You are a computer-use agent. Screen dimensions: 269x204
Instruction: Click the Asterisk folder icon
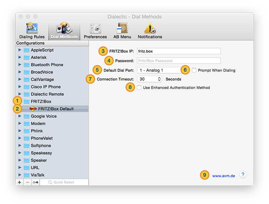tap(26, 57)
